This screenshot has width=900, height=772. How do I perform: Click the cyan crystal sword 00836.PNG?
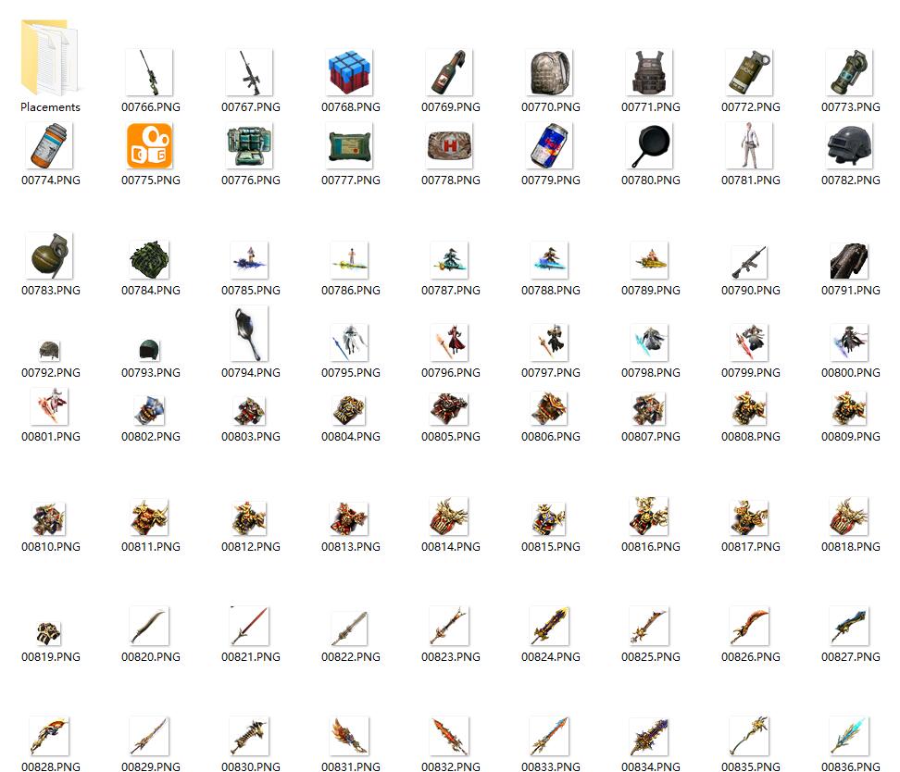(x=849, y=736)
